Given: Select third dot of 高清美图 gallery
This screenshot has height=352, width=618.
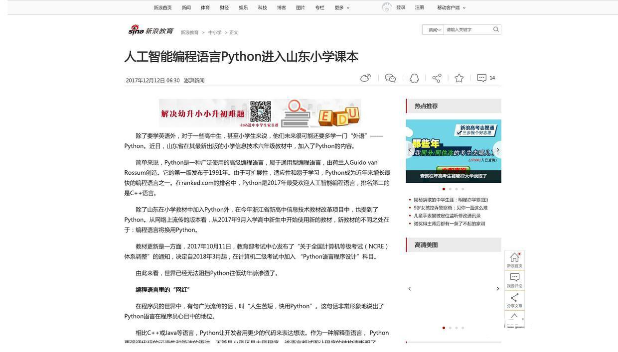Looking at the screenshot, I should pos(456,328).
